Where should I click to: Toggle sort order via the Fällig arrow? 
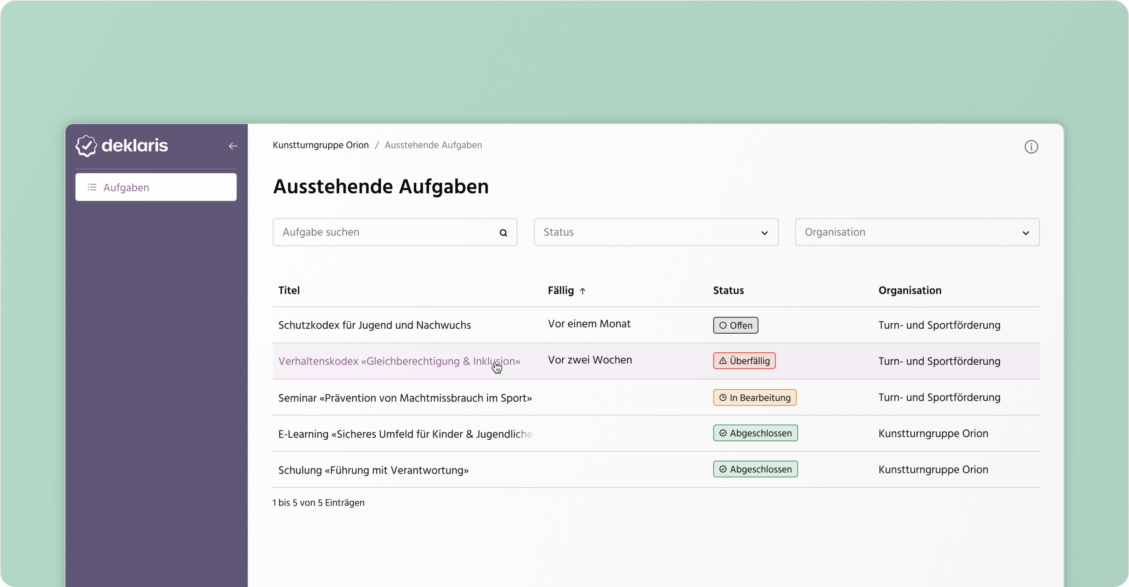pos(583,290)
